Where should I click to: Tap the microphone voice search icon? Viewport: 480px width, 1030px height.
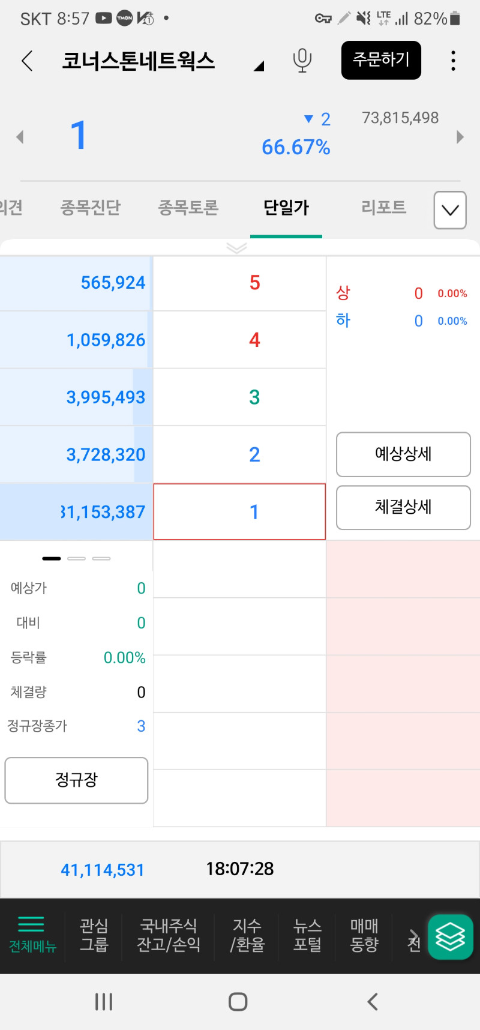[302, 60]
